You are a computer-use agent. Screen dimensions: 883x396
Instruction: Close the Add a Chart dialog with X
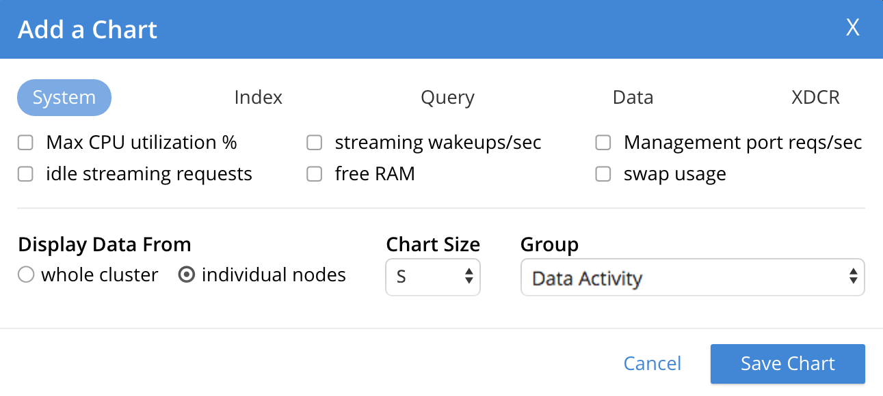point(852,28)
